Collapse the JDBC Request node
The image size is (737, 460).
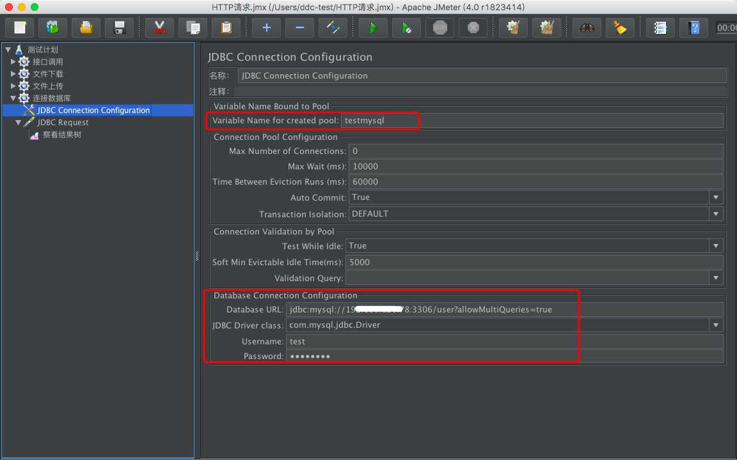pyautogui.click(x=19, y=123)
